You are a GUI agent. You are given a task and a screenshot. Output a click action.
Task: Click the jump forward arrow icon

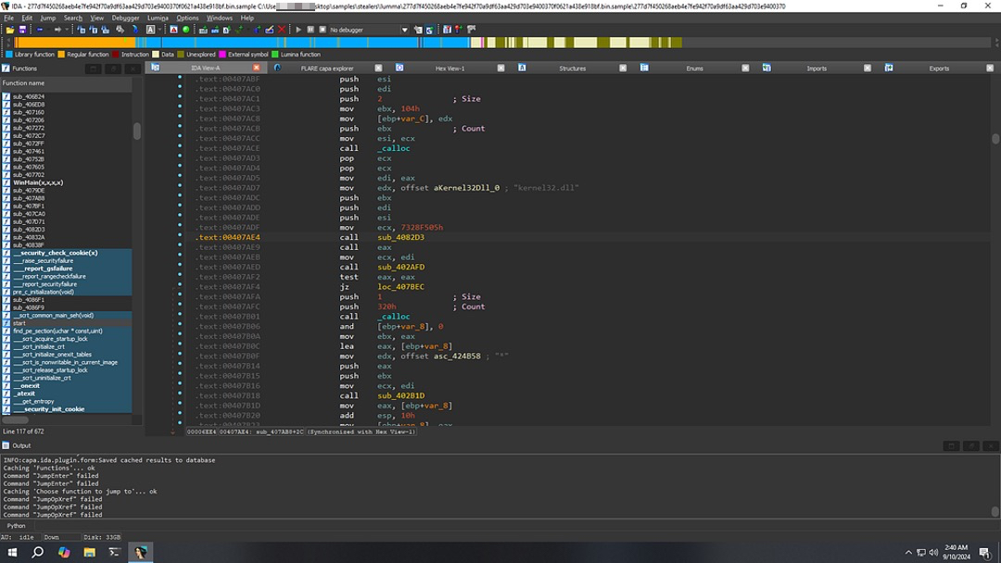[57, 30]
